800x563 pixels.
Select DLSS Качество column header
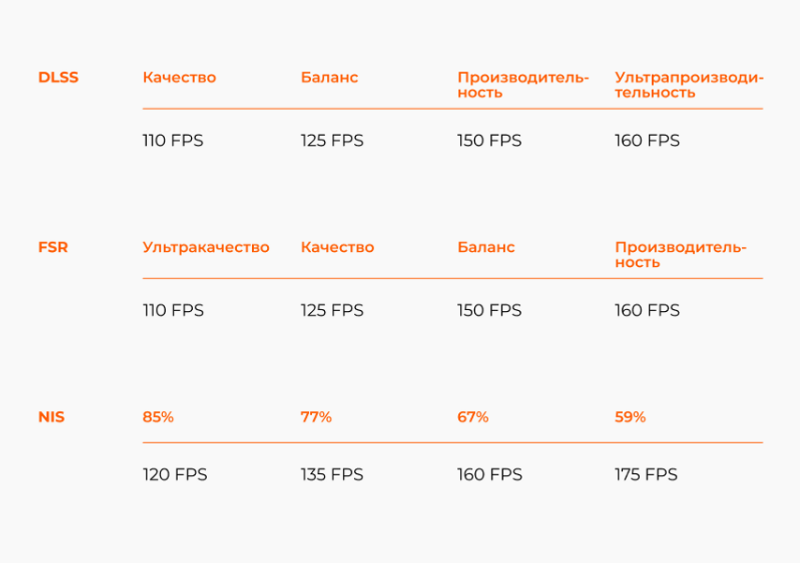point(180,77)
